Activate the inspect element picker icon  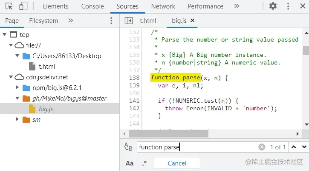point(9,6)
